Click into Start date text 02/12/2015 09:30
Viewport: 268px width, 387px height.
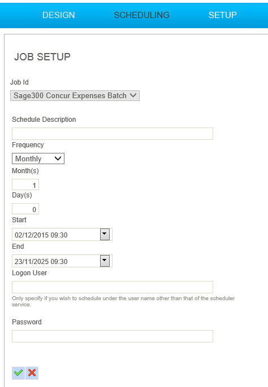(56, 235)
